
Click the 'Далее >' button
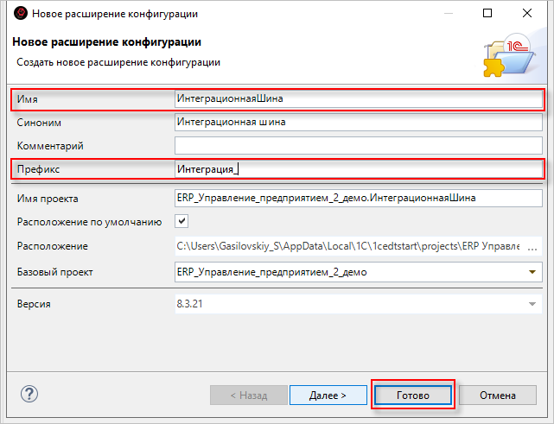click(328, 395)
